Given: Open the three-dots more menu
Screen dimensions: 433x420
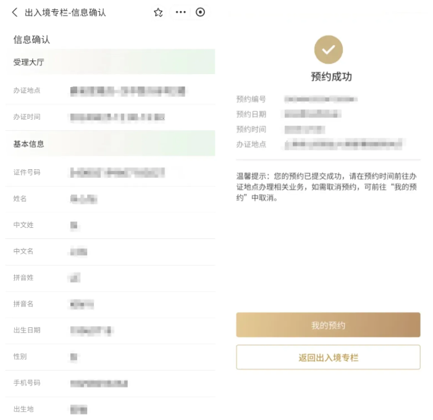Looking at the screenshot, I should (x=180, y=12).
